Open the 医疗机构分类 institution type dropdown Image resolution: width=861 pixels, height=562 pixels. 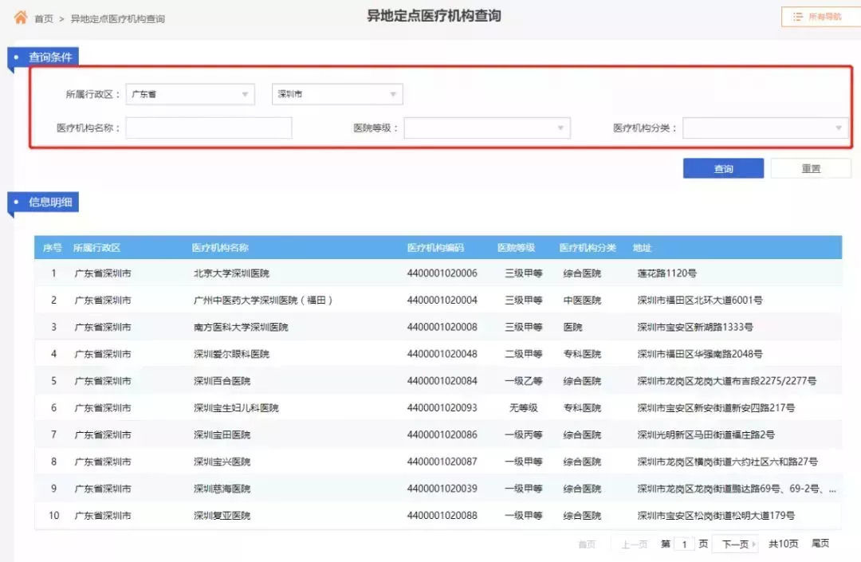(766, 128)
